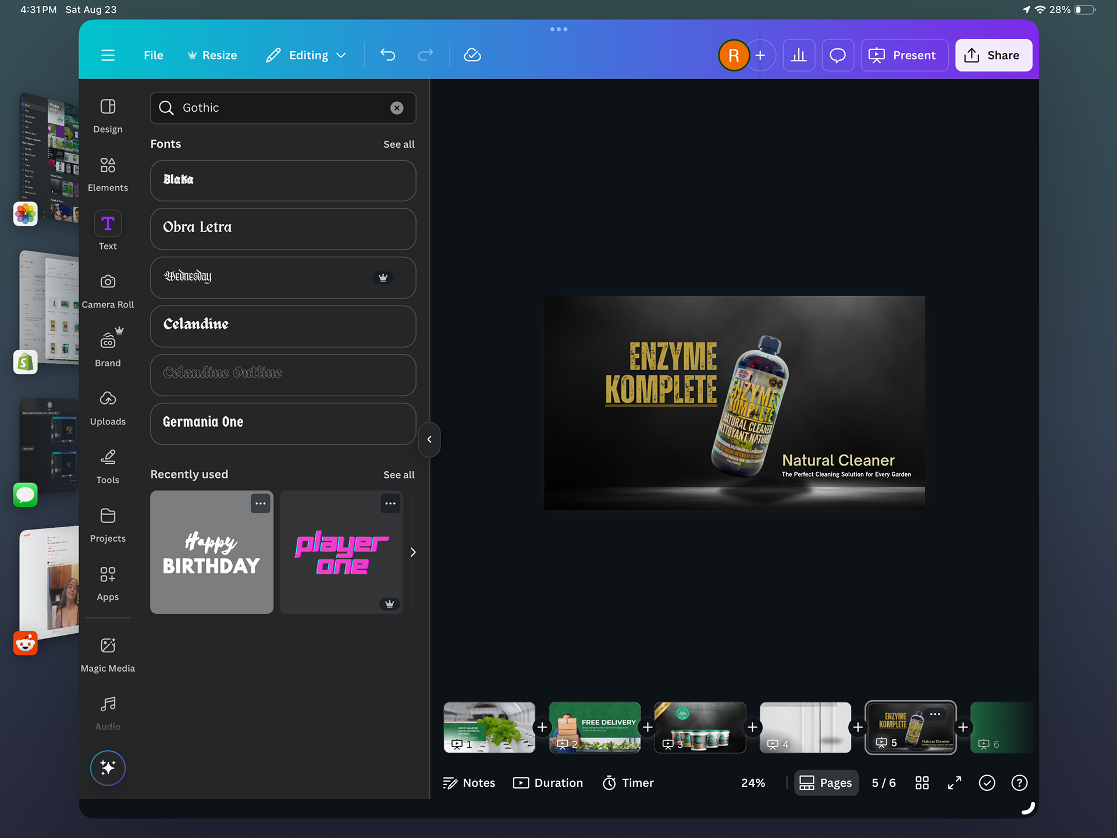This screenshot has height=838, width=1117.
Task: Open the Elements panel in sidebar
Action: coord(108,173)
